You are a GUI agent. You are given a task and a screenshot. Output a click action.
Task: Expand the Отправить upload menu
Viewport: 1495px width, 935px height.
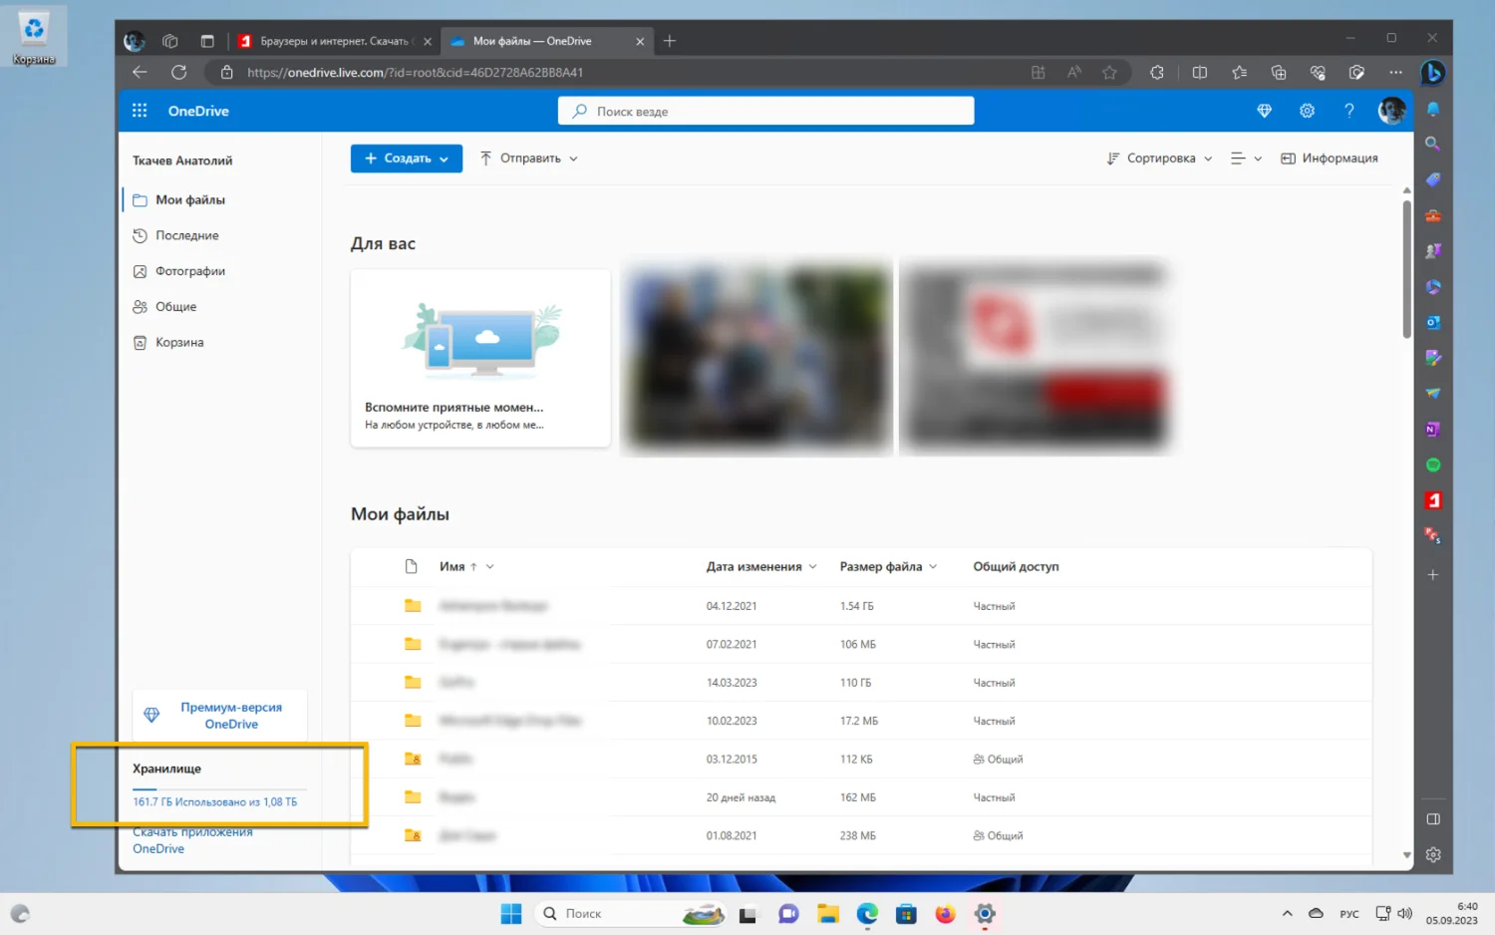[528, 158]
